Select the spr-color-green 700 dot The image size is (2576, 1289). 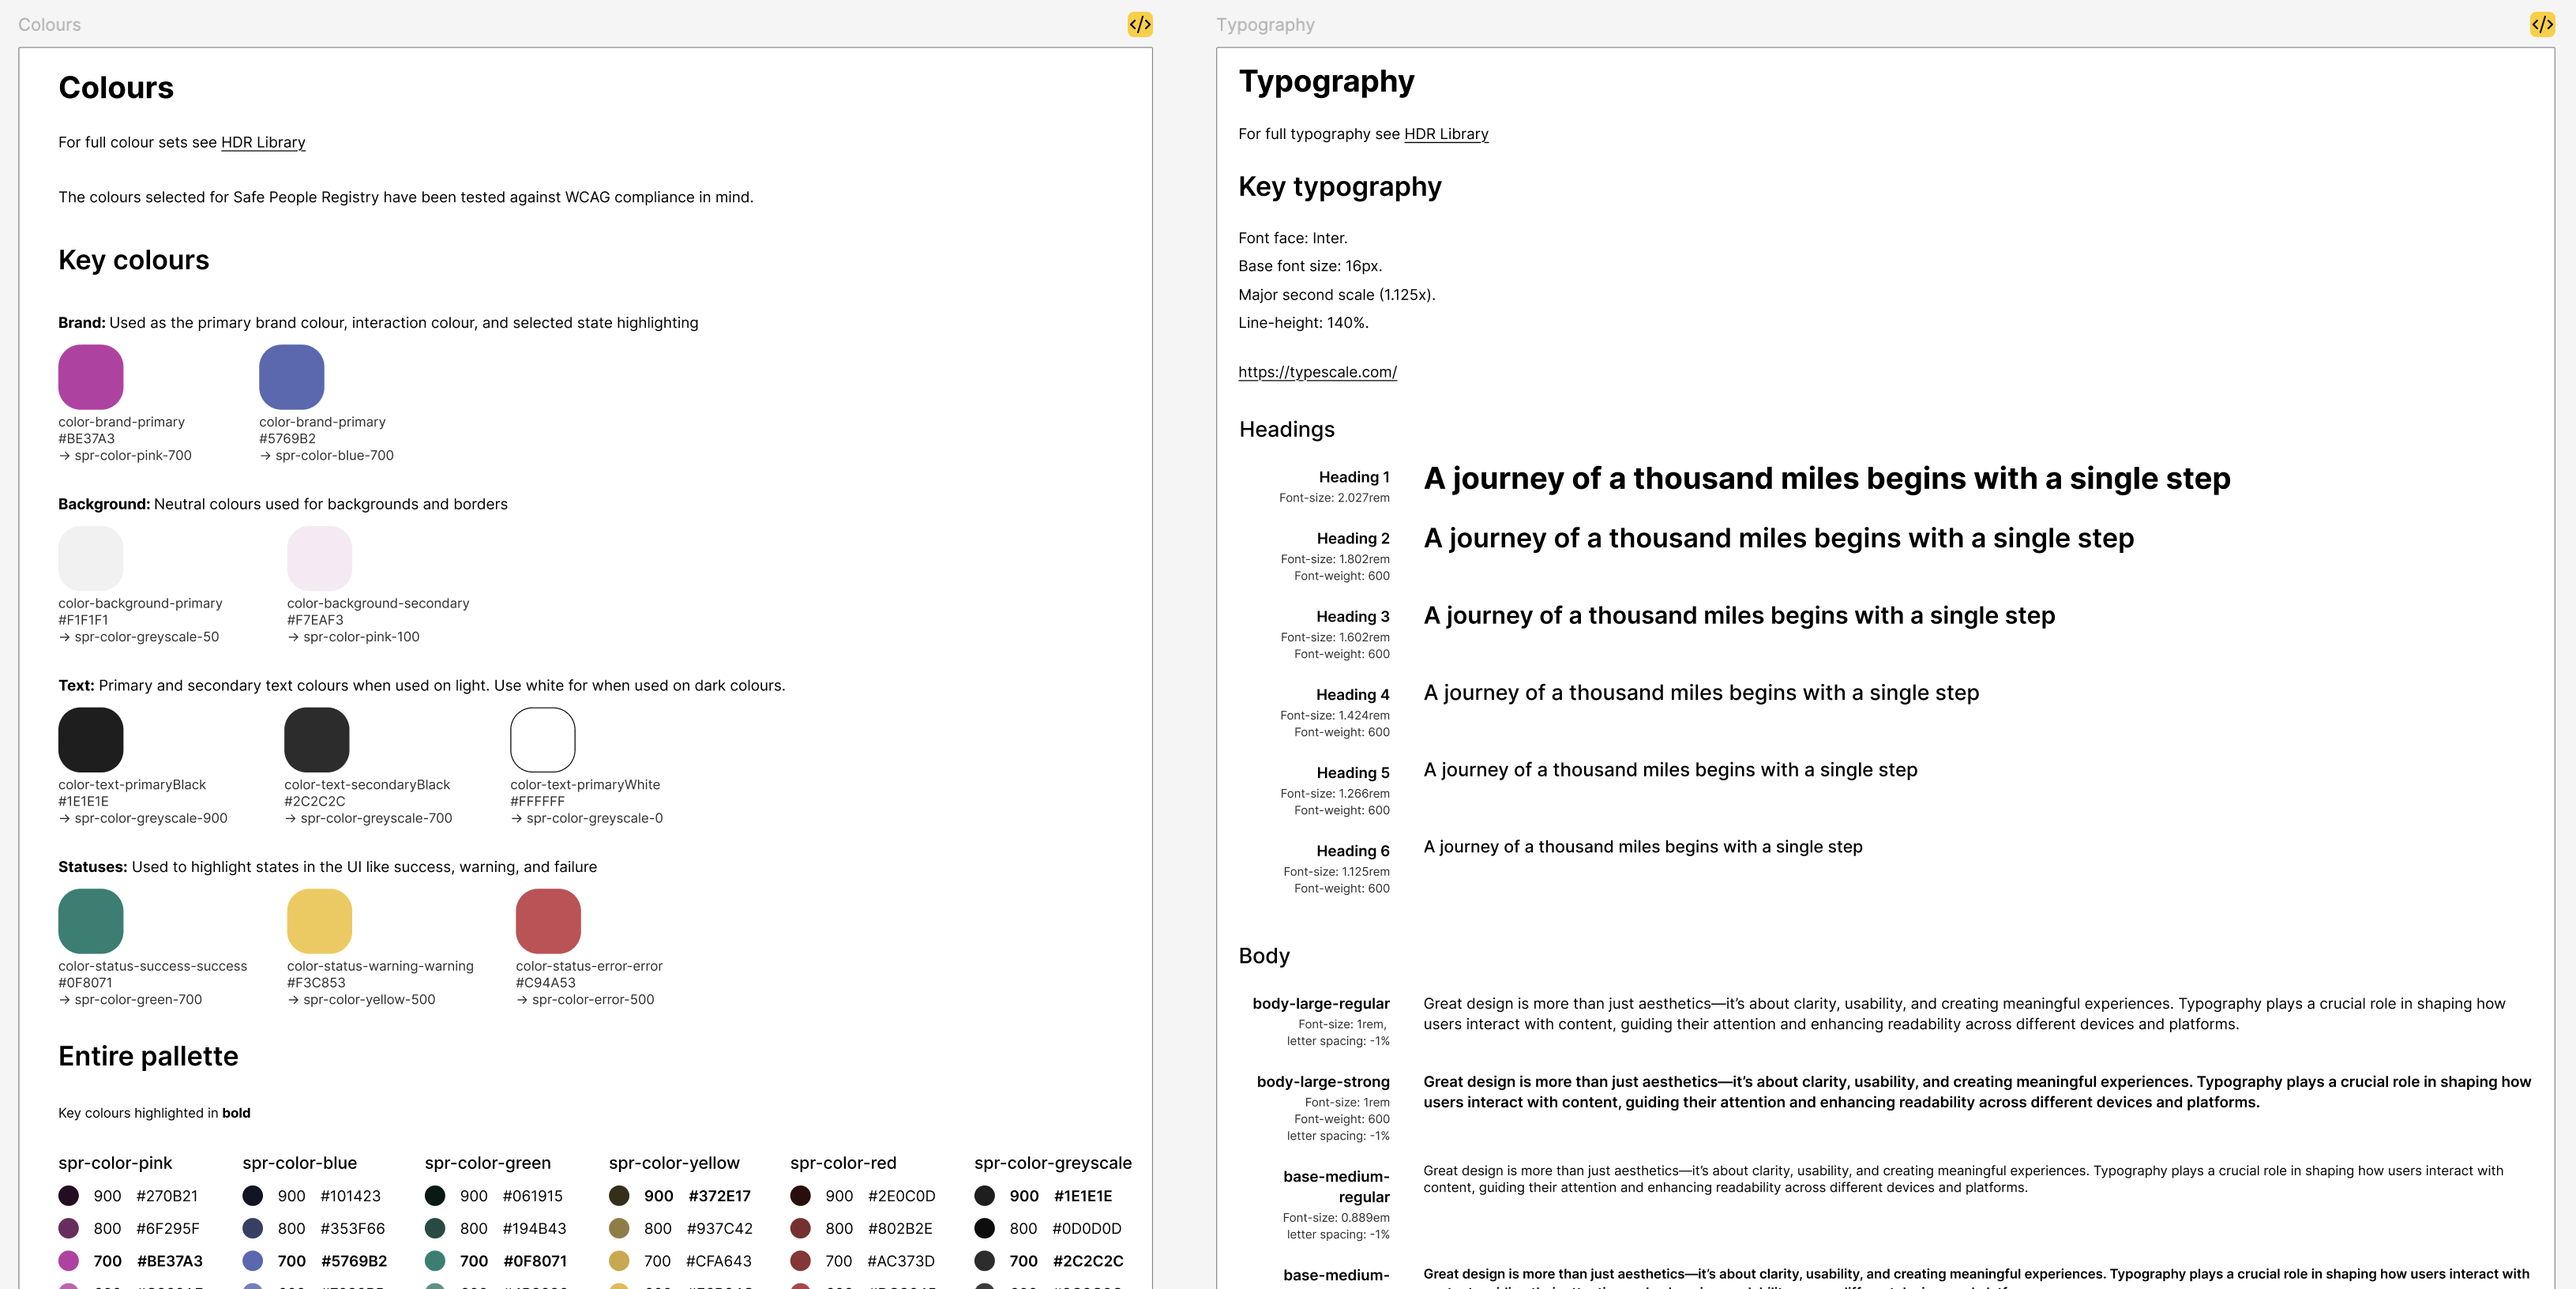click(x=435, y=1261)
